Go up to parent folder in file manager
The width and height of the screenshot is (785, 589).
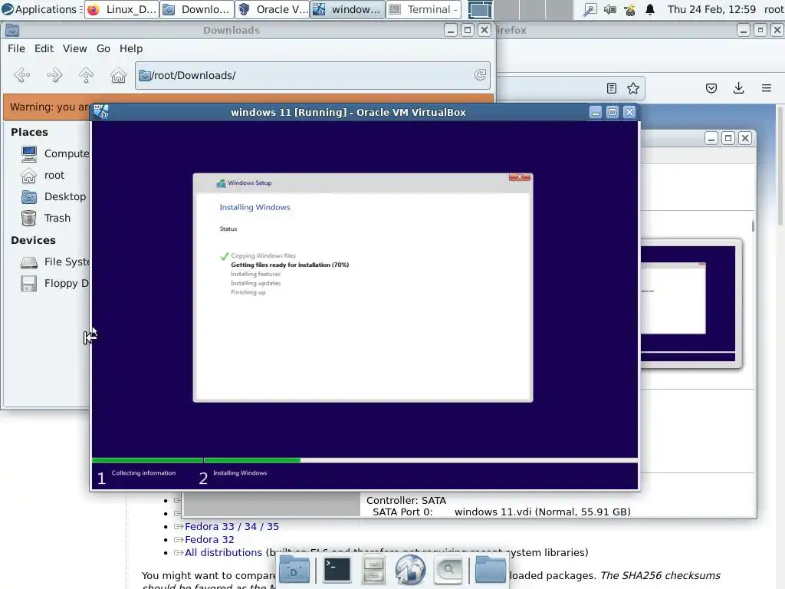[x=86, y=75]
